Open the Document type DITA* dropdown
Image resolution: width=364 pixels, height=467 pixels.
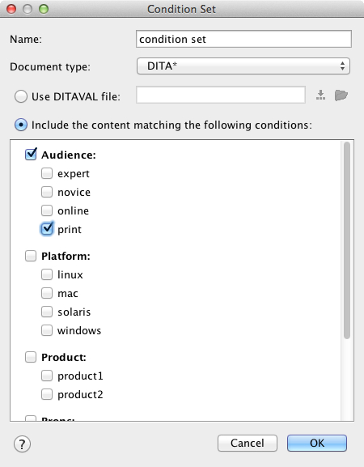tap(243, 66)
